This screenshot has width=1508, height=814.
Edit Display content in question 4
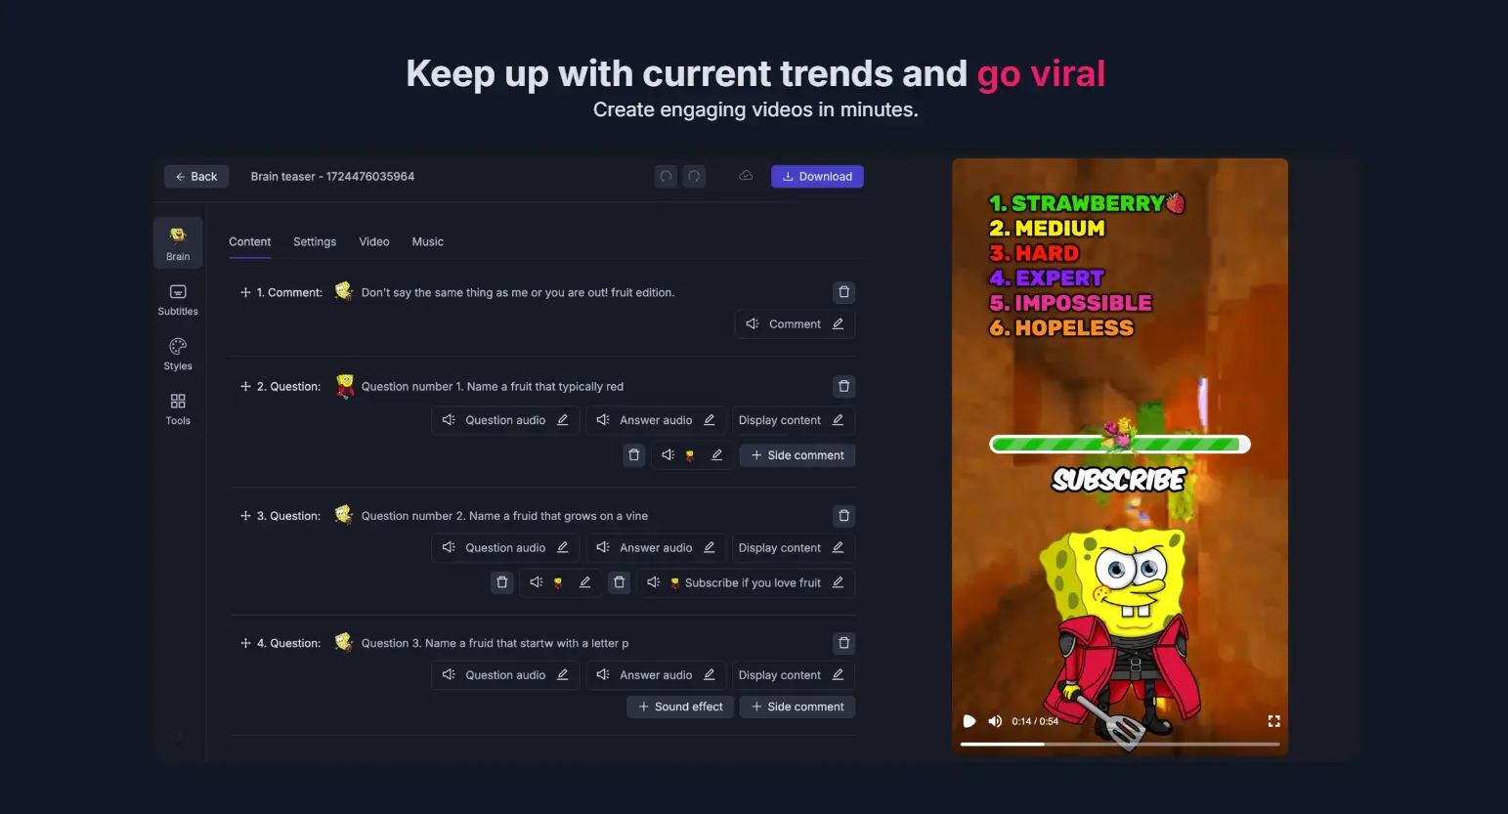[x=839, y=675]
